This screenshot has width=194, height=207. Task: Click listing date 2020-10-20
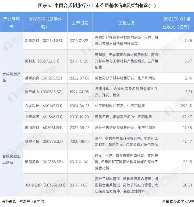coord(79,117)
